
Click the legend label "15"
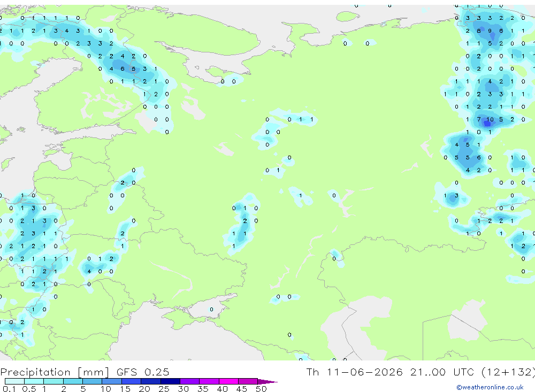(x=125, y=389)
